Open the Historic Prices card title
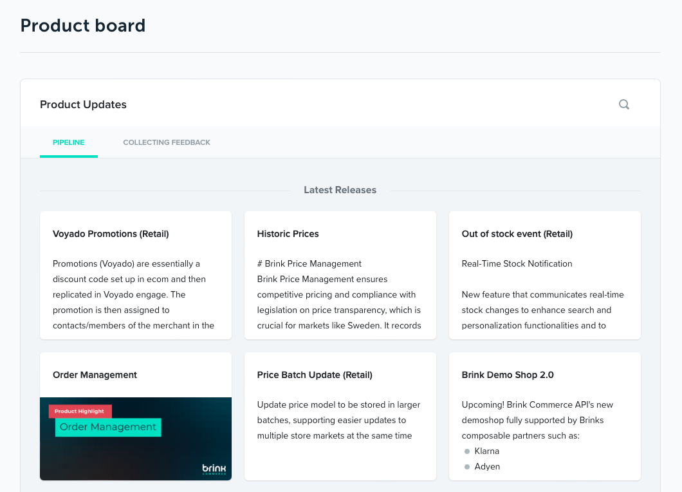The image size is (682, 492). click(x=288, y=234)
